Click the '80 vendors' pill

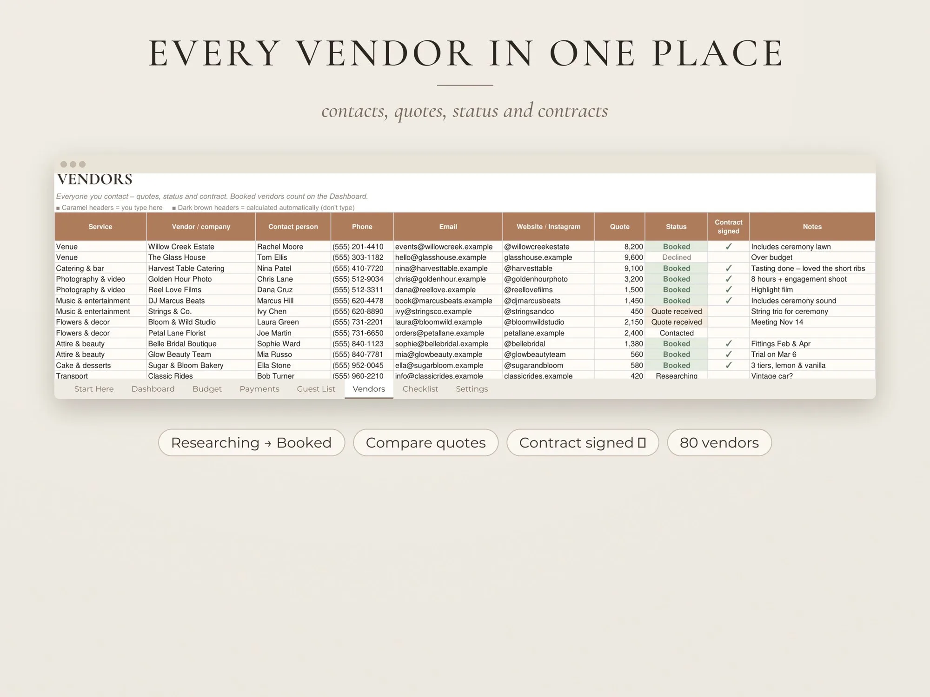pos(719,442)
